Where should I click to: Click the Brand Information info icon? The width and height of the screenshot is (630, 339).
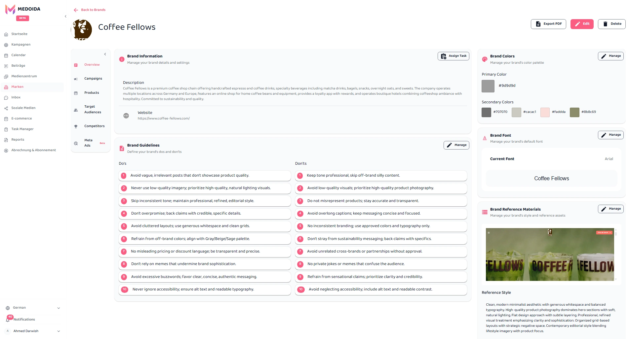click(x=122, y=59)
